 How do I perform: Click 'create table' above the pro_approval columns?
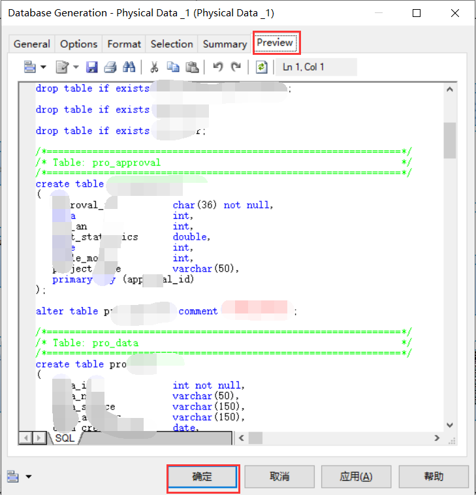[x=70, y=184]
